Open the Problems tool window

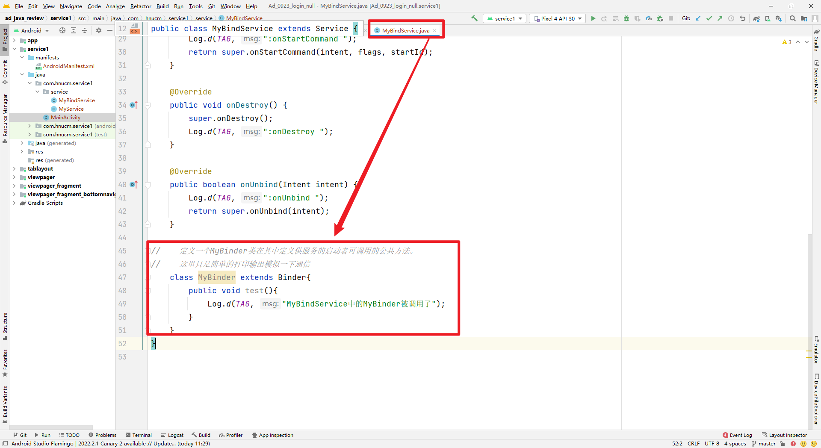102,435
